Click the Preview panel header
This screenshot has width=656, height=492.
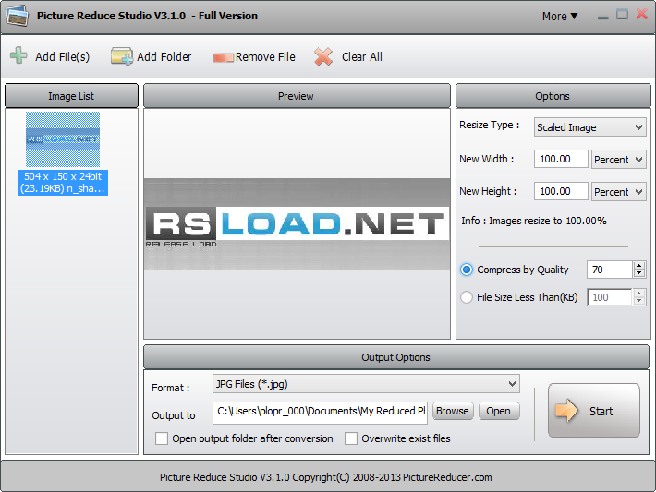pyautogui.click(x=297, y=96)
